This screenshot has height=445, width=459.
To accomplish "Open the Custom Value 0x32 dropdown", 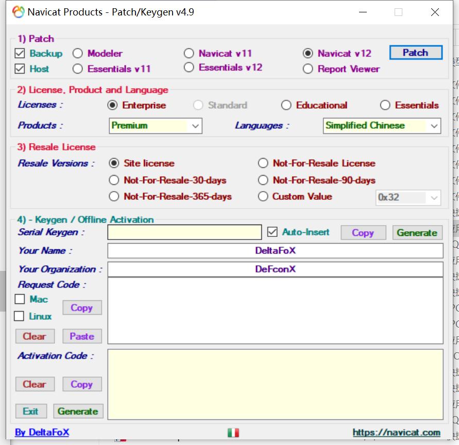I will pos(408,197).
